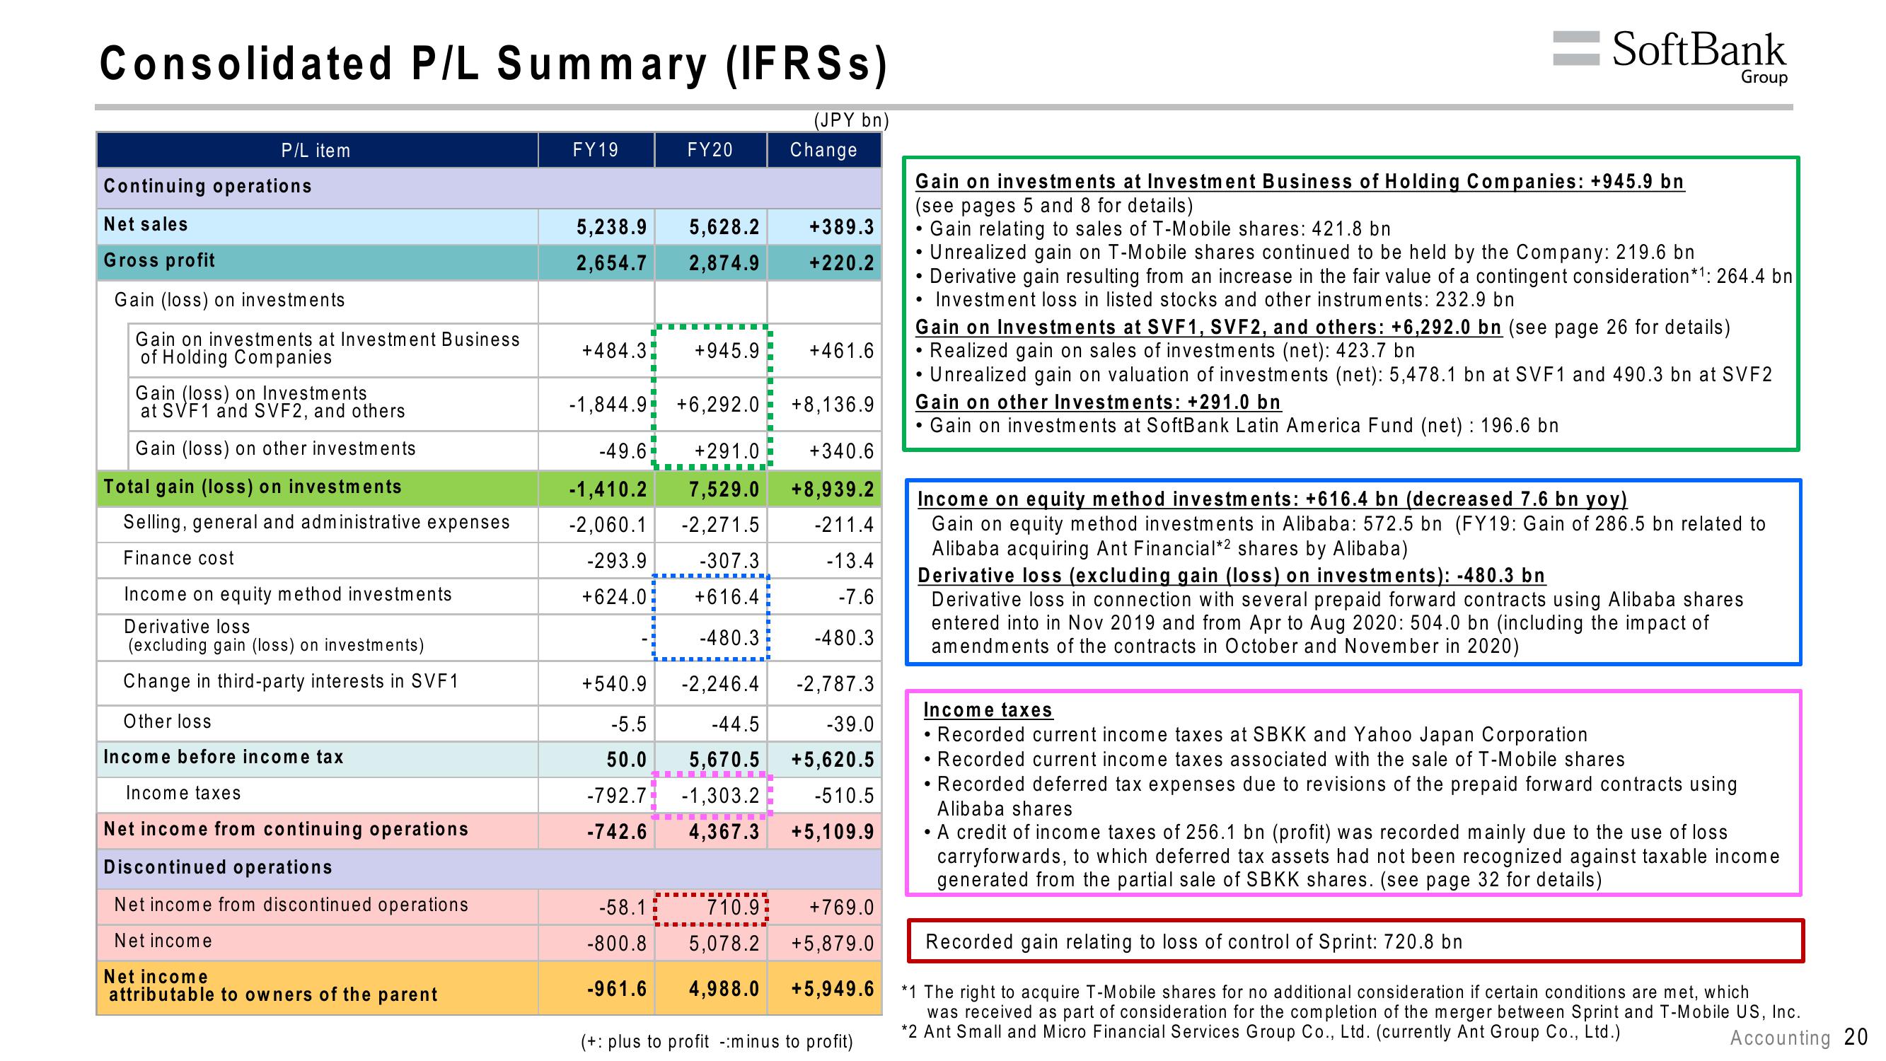The image size is (1886, 1061).
Task: Click Net sales FY19 value 5,238.9
Action: 611,228
